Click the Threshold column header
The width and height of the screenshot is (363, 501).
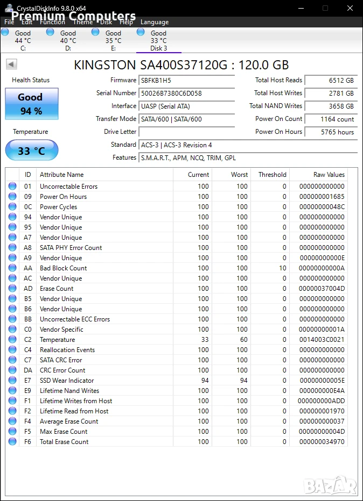pyautogui.click(x=270, y=175)
